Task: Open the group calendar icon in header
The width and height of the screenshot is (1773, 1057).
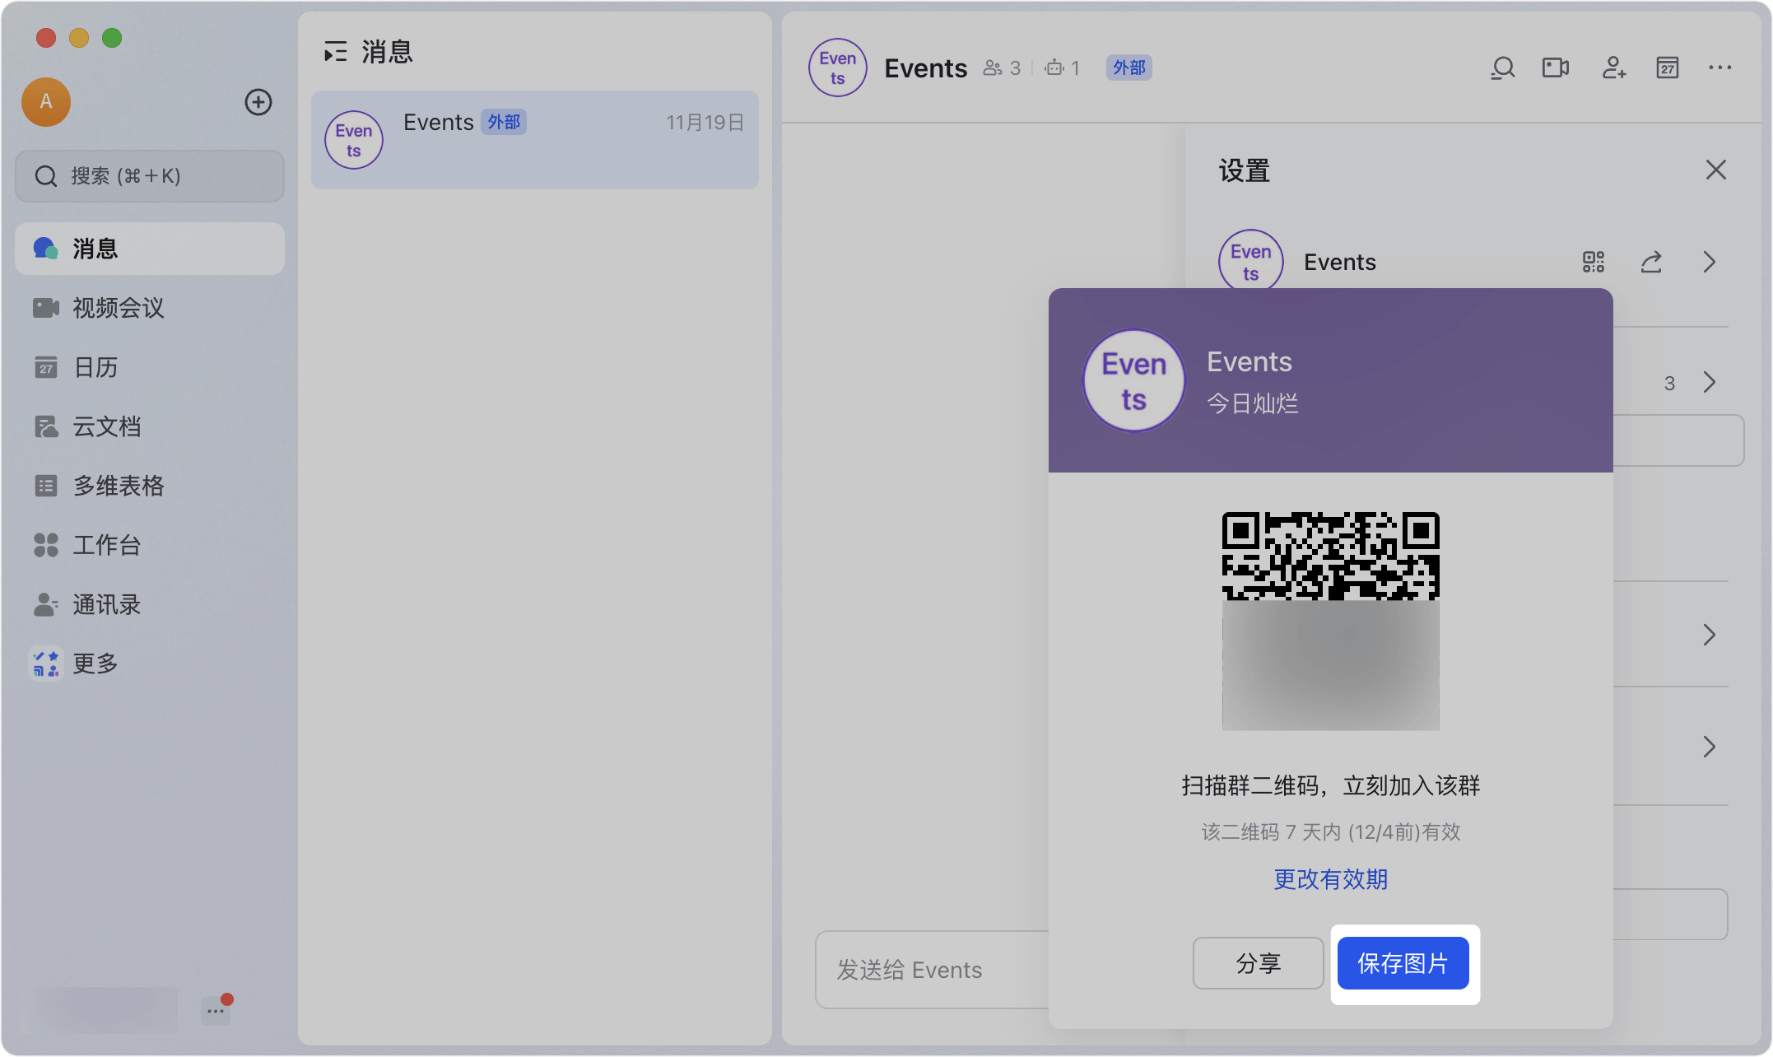Action: click(1668, 68)
